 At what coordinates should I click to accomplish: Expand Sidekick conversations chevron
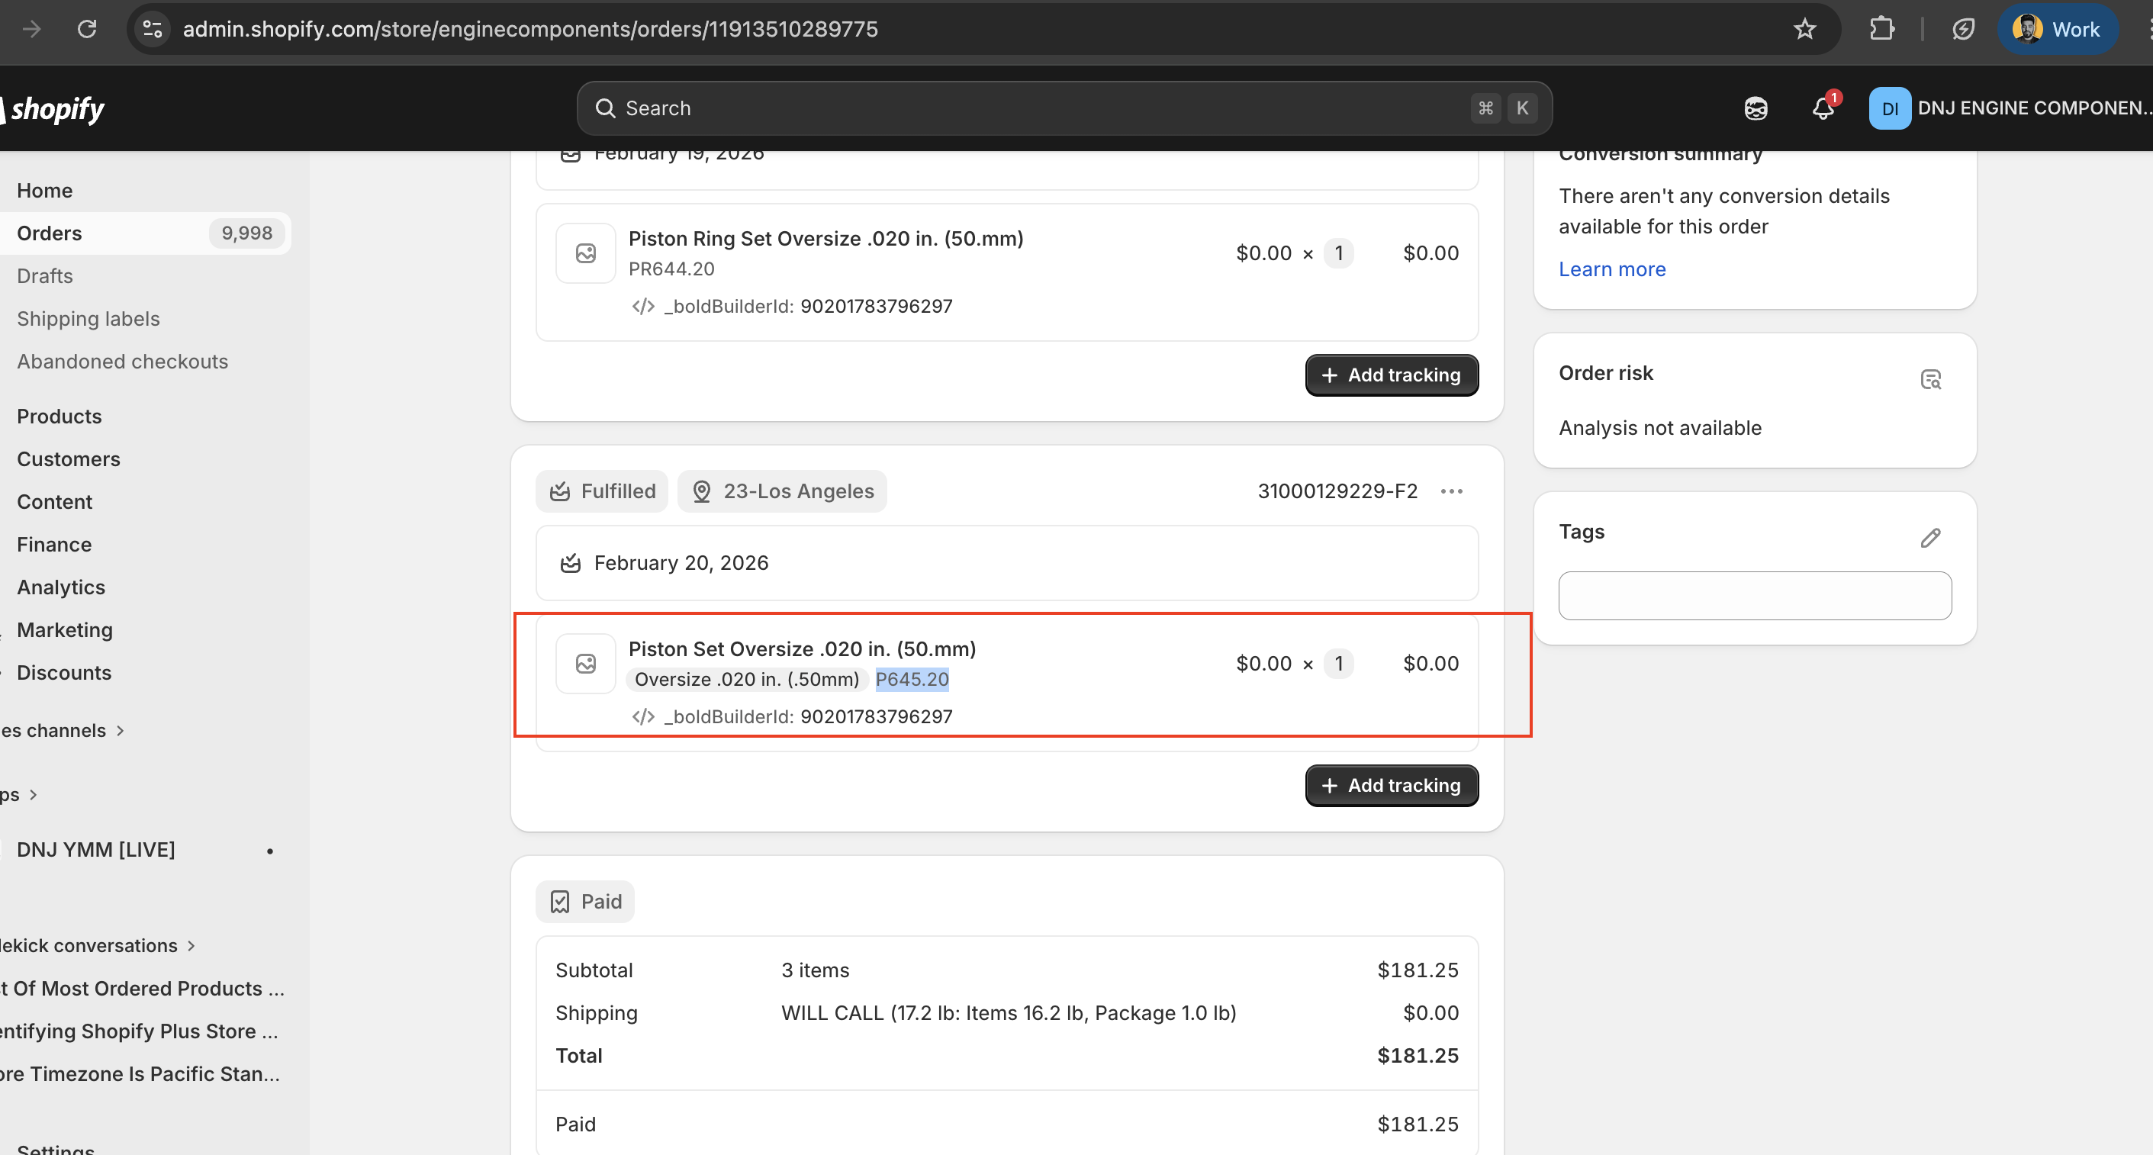191,946
